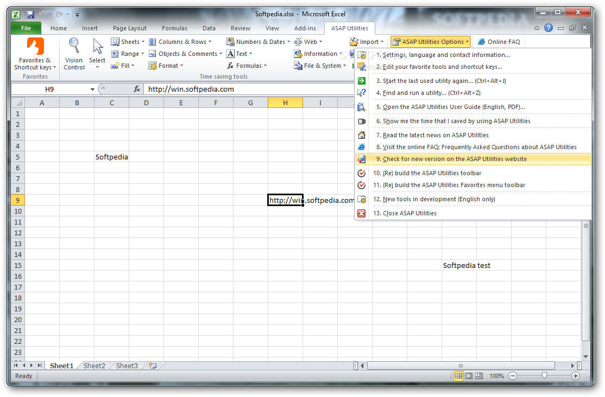Click row header 15

pyautogui.click(x=18, y=266)
